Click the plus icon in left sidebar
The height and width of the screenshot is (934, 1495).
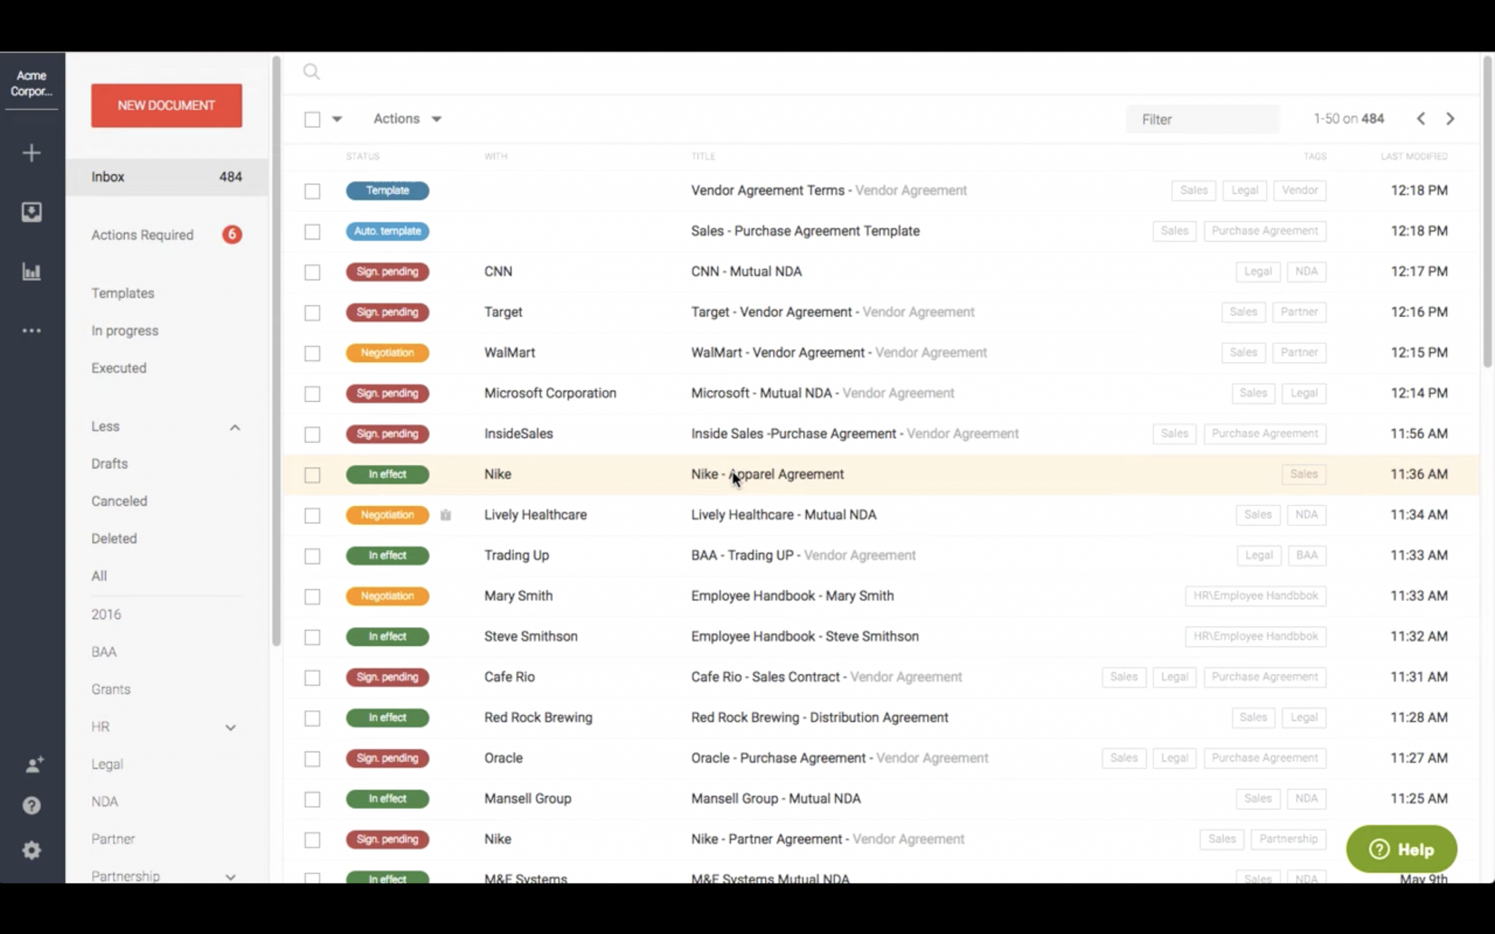[x=31, y=153]
